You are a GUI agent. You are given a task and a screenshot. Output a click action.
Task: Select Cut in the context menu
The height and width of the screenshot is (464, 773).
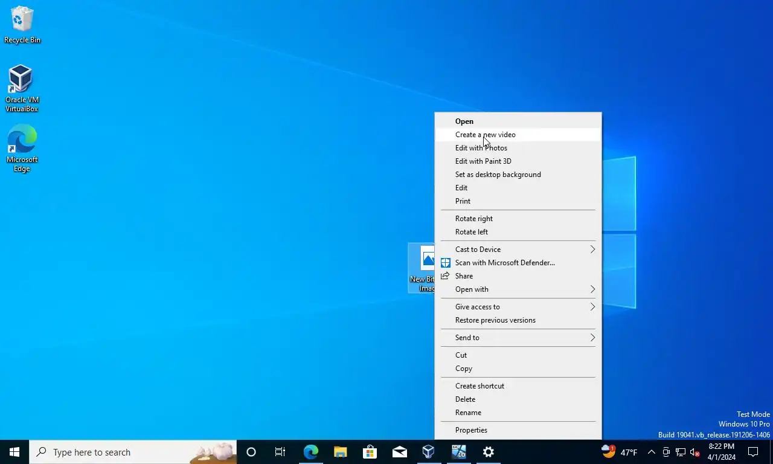coord(518,355)
